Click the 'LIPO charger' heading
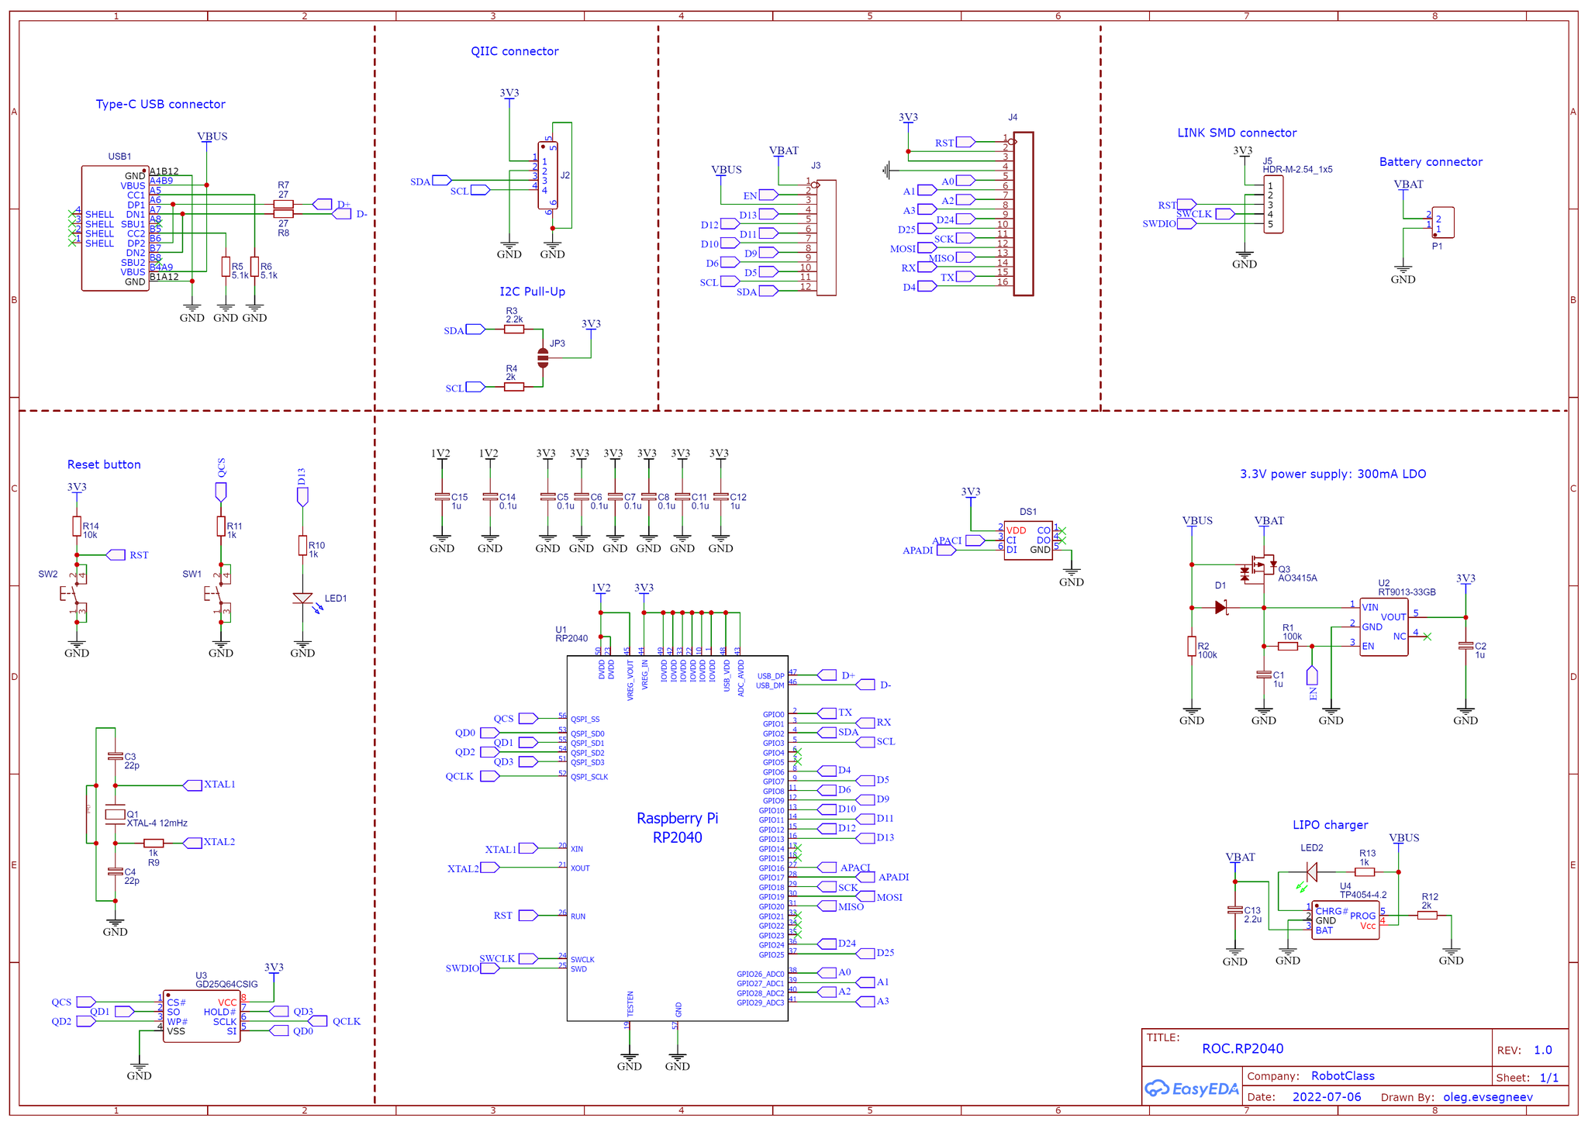Image resolution: width=1588 pixels, height=1125 pixels. (1331, 825)
